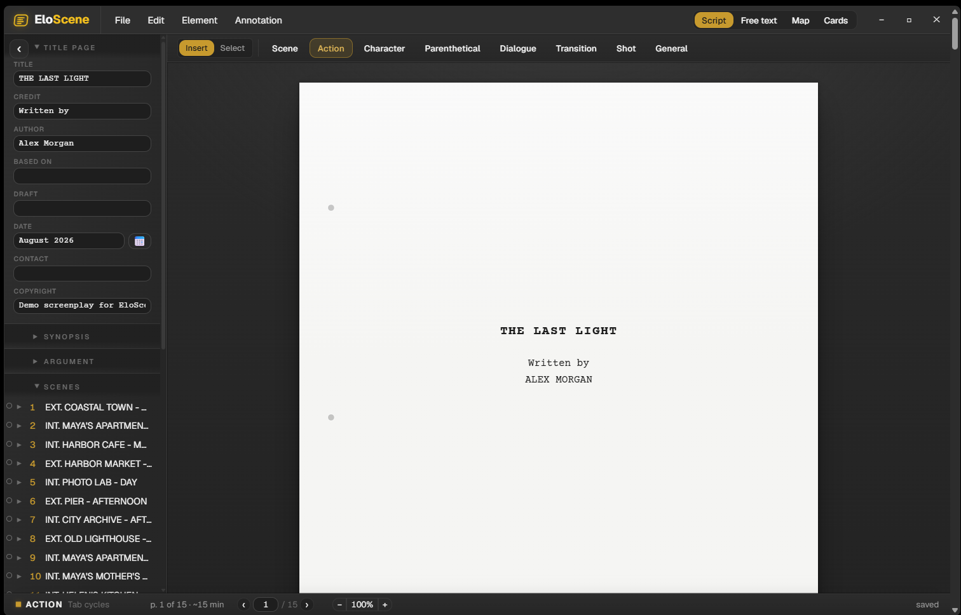This screenshot has height=615, width=961.
Task: Edit the Copyright field
Action: [x=82, y=306]
